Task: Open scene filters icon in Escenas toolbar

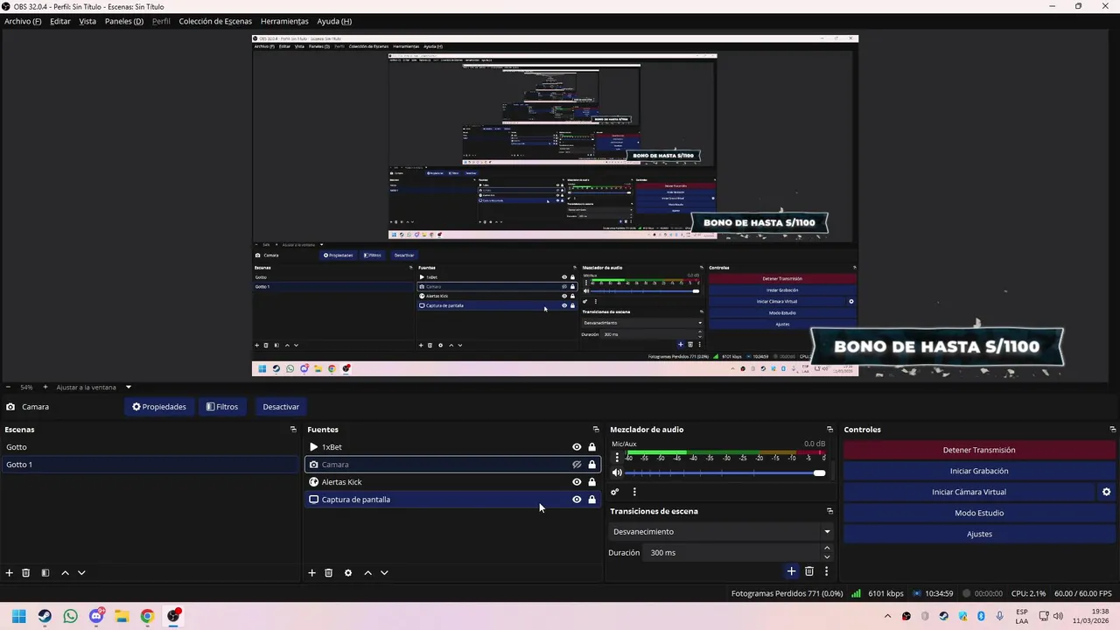Action: point(45,573)
